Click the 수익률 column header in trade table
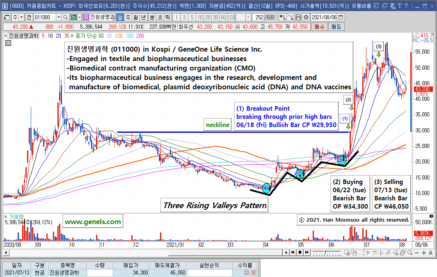The height and width of the screenshot is (277, 437). click(x=245, y=265)
